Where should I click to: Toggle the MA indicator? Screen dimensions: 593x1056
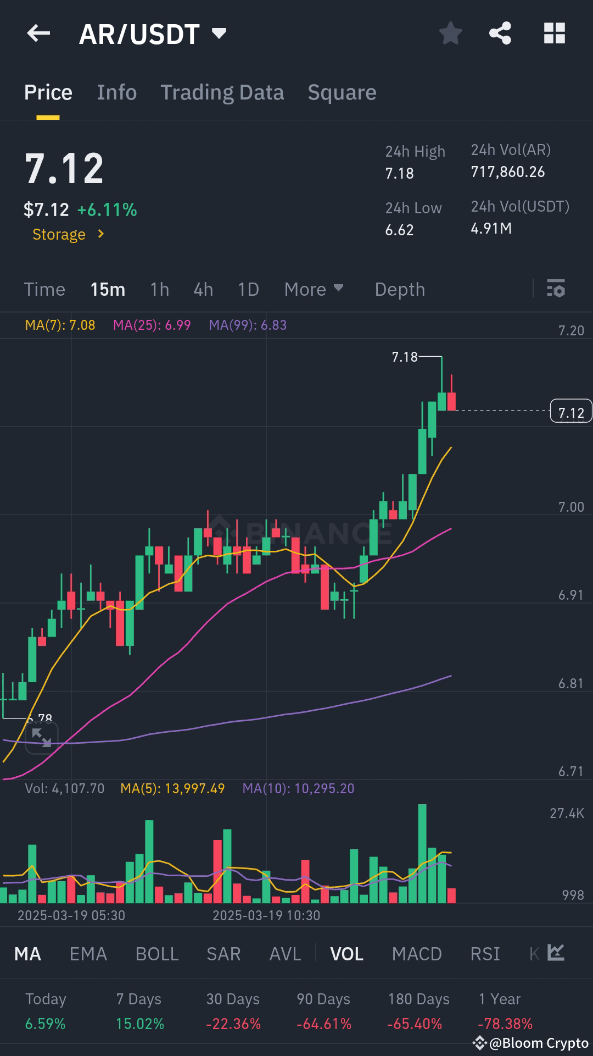(x=27, y=954)
